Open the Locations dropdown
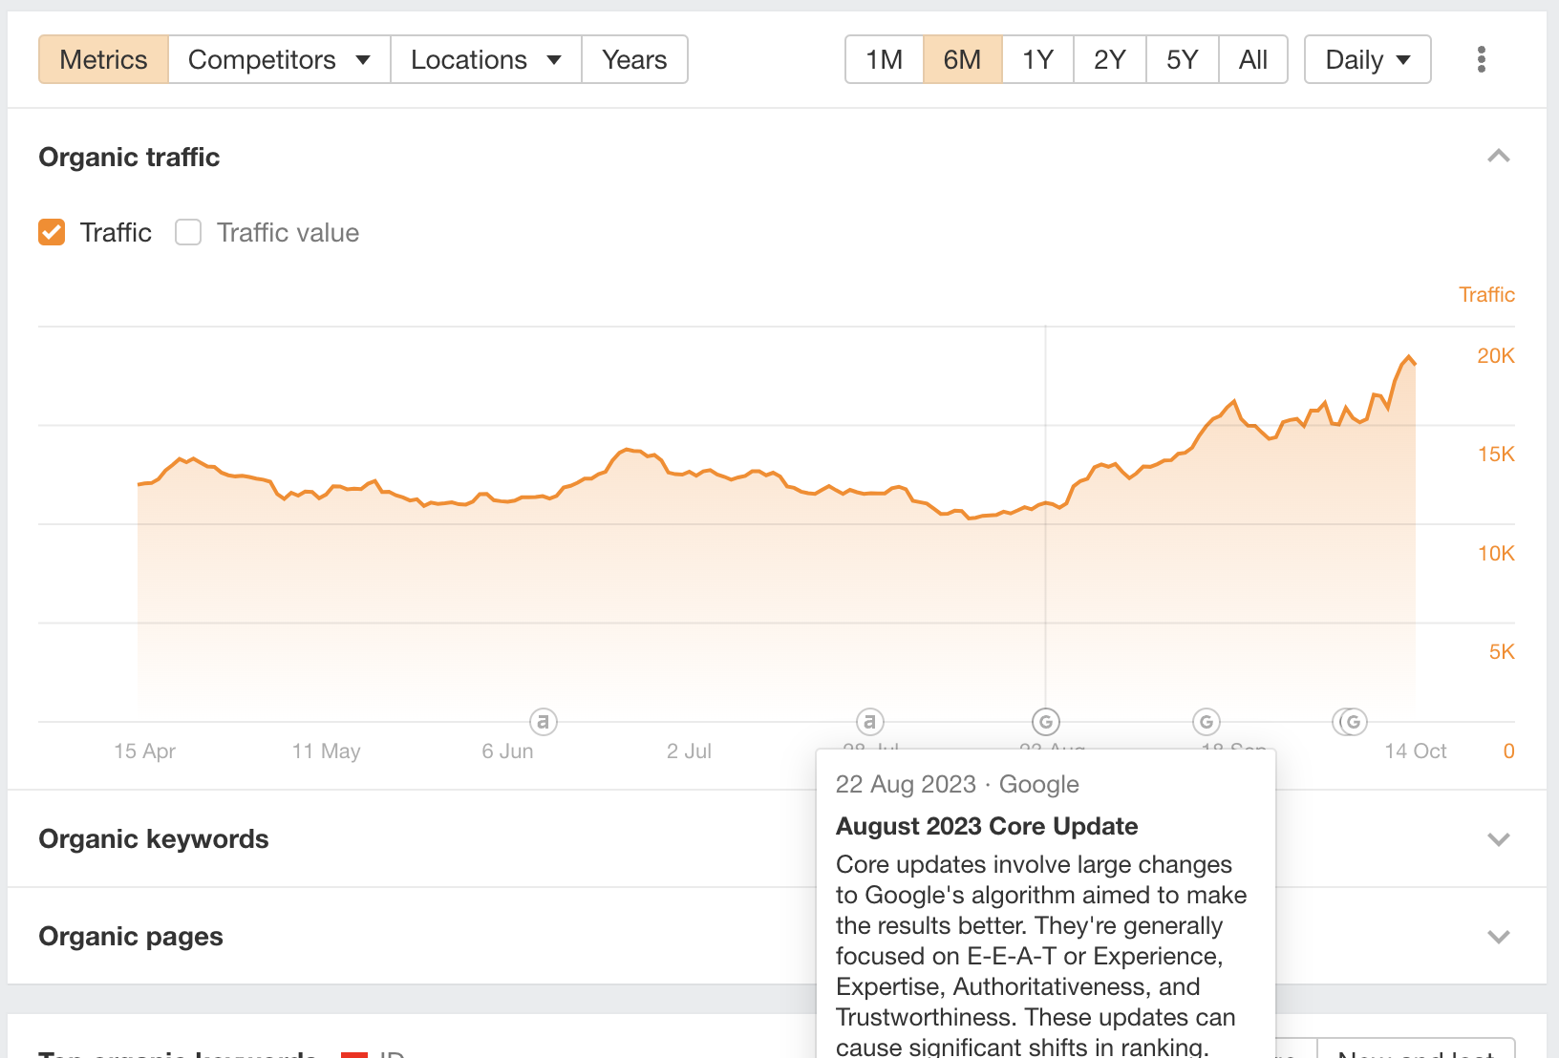This screenshot has height=1058, width=1559. 486,59
